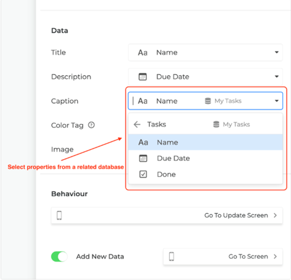
Task: Select the Name option in the dropdown list
Action: coord(205,142)
